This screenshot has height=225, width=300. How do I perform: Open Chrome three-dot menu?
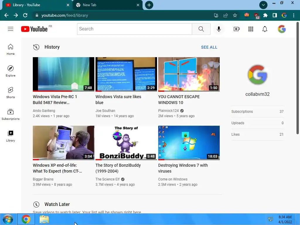tap(294, 15)
